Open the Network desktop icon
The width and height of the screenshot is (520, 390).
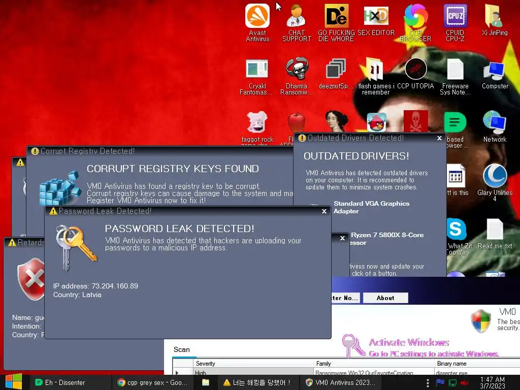click(x=495, y=126)
